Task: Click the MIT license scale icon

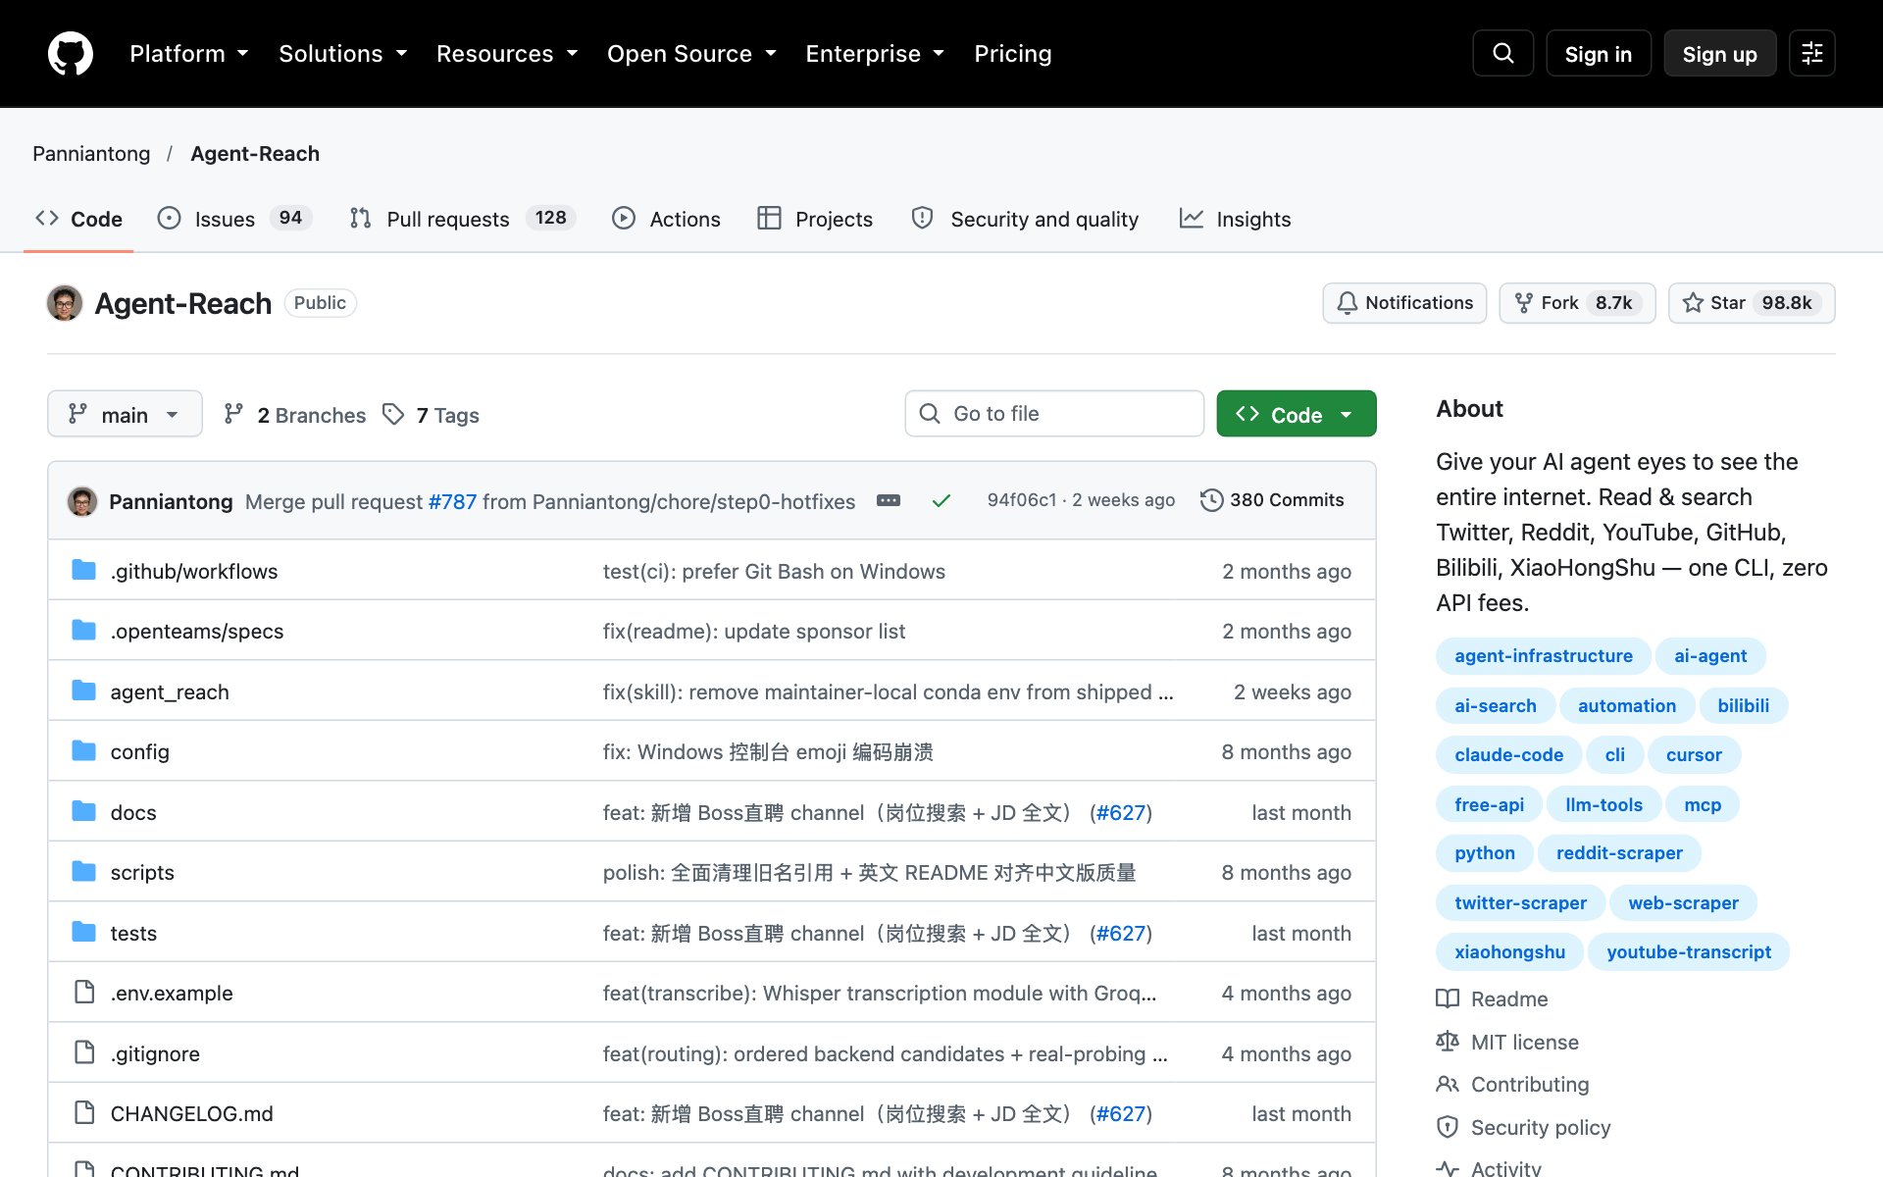Action: [x=1448, y=1042]
